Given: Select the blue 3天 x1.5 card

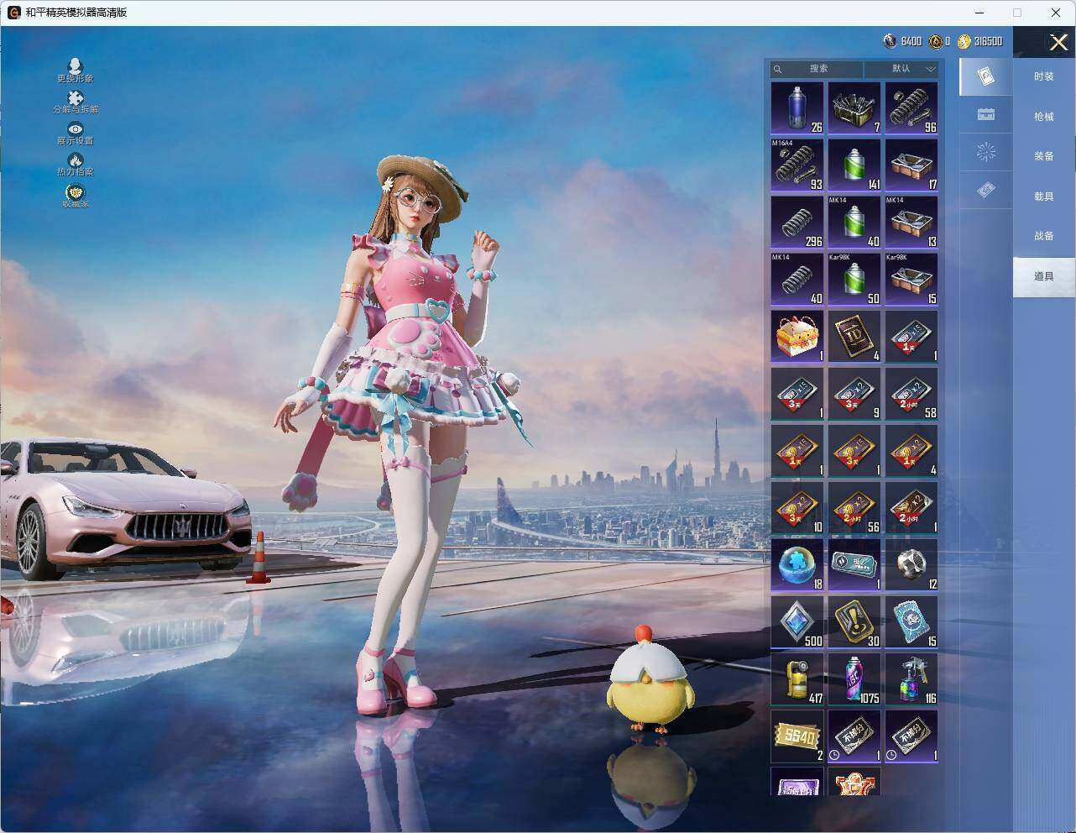Looking at the screenshot, I should 797,394.
